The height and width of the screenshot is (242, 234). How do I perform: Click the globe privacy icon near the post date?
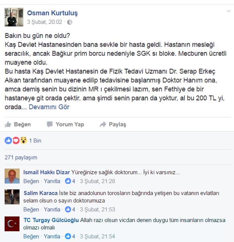point(70,22)
